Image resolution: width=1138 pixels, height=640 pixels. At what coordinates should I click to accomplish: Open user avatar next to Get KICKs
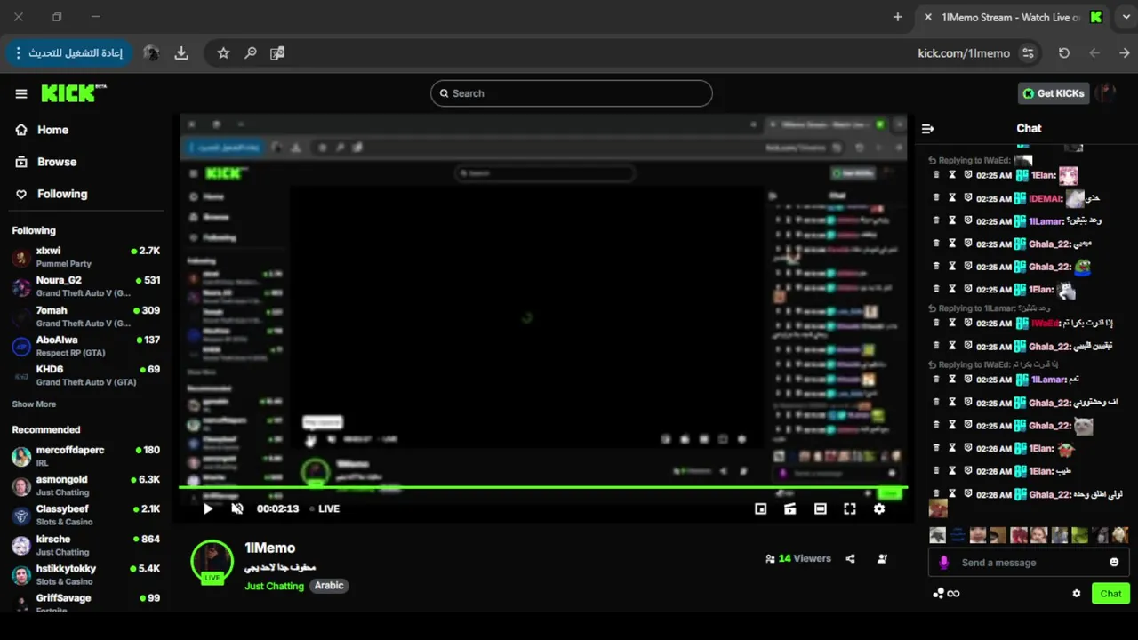(x=1108, y=93)
